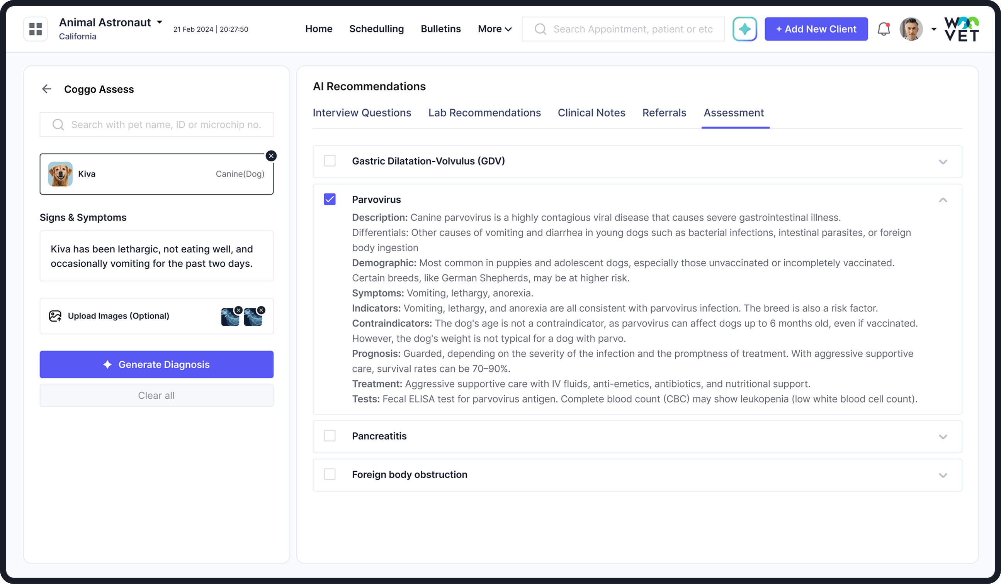Open the apps grid menu icon
The image size is (1001, 584).
click(36, 29)
